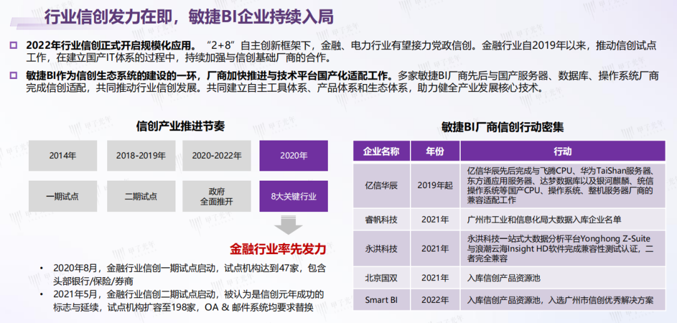This screenshot has height=323, width=677.
Task: Click the 2021年 cell in 永洪科技 row
Action: click(x=435, y=249)
